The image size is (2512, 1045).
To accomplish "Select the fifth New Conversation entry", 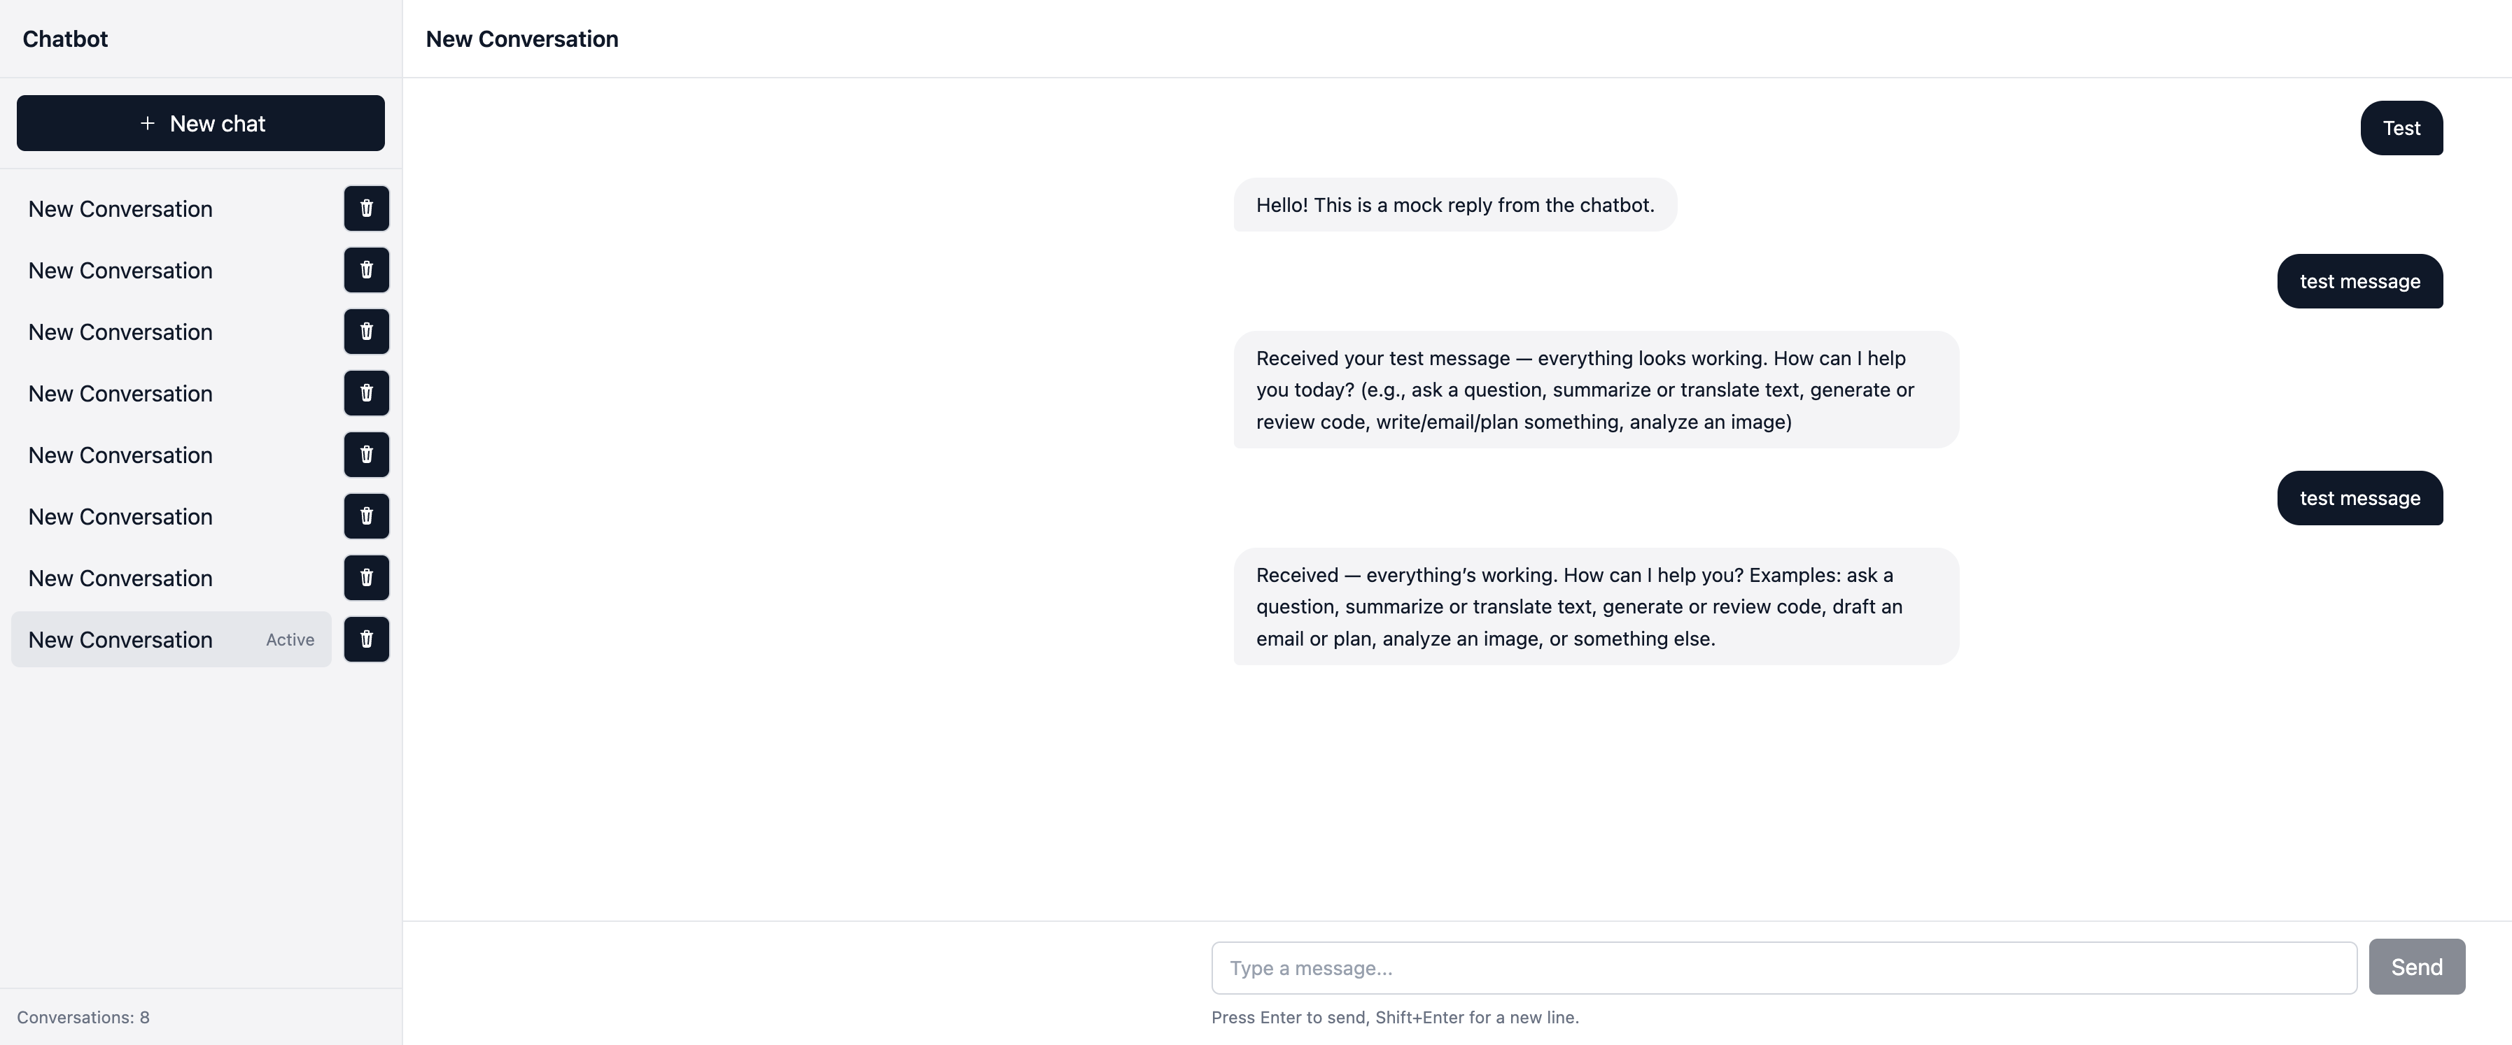I will click(121, 455).
